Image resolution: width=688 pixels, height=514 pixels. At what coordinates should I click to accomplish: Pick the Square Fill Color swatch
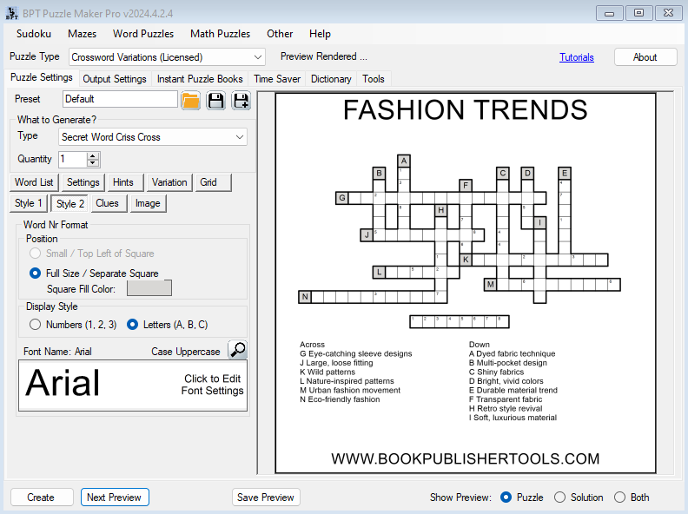pyautogui.click(x=149, y=288)
